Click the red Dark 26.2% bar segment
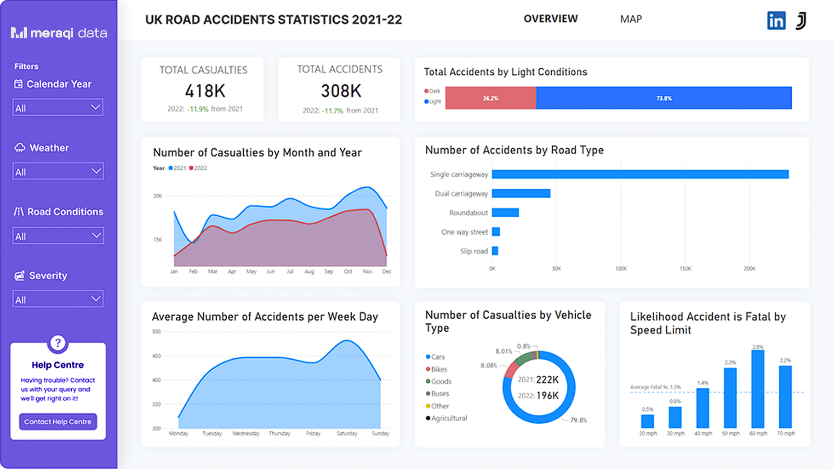834x469 pixels. coord(490,98)
